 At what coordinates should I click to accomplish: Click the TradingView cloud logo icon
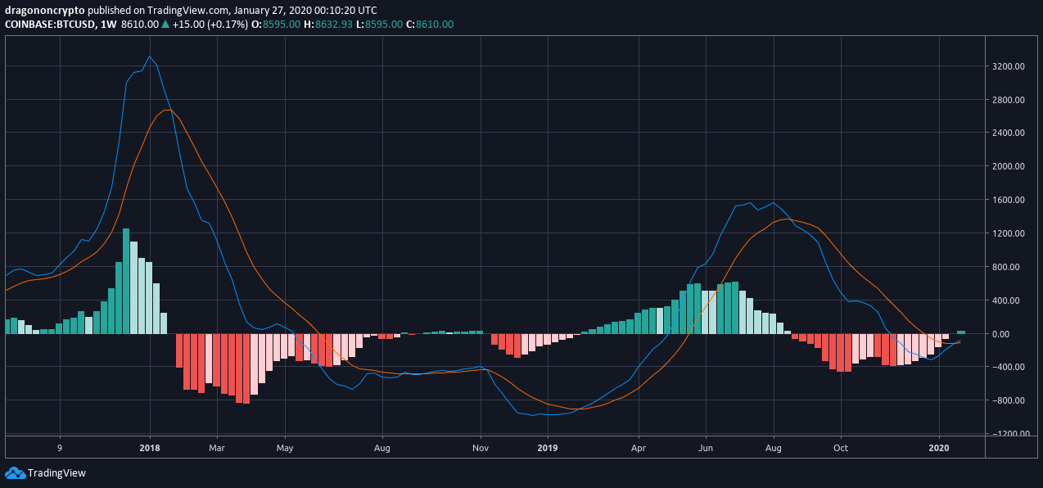[x=15, y=472]
